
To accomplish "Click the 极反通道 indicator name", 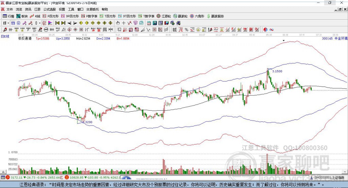I will [25, 39].
